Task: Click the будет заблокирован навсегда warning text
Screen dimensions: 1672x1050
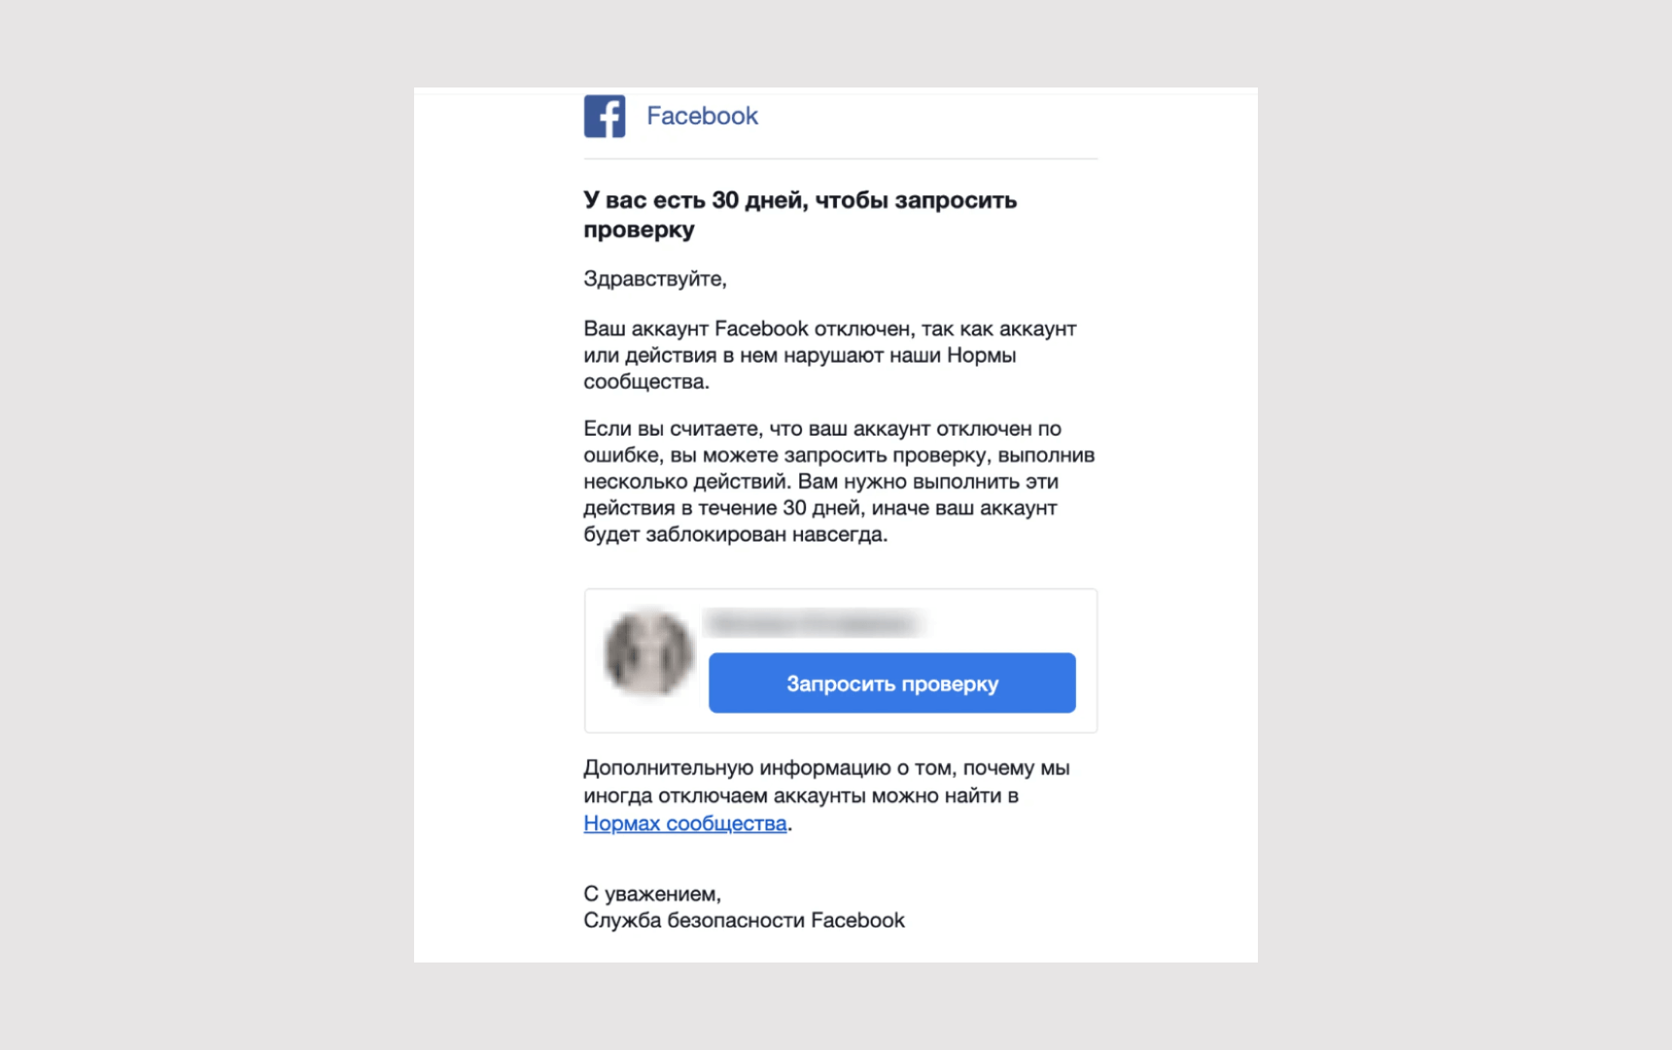Action: (735, 535)
